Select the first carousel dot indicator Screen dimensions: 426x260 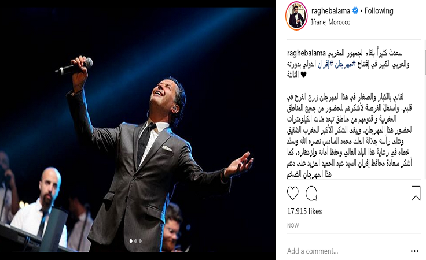pos(131,241)
